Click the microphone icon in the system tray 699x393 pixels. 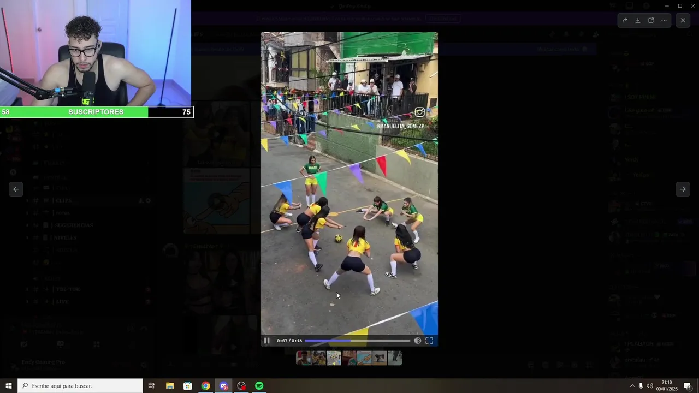tap(641, 386)
